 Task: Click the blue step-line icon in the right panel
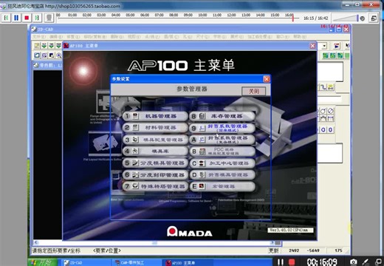tap(323, 87)
